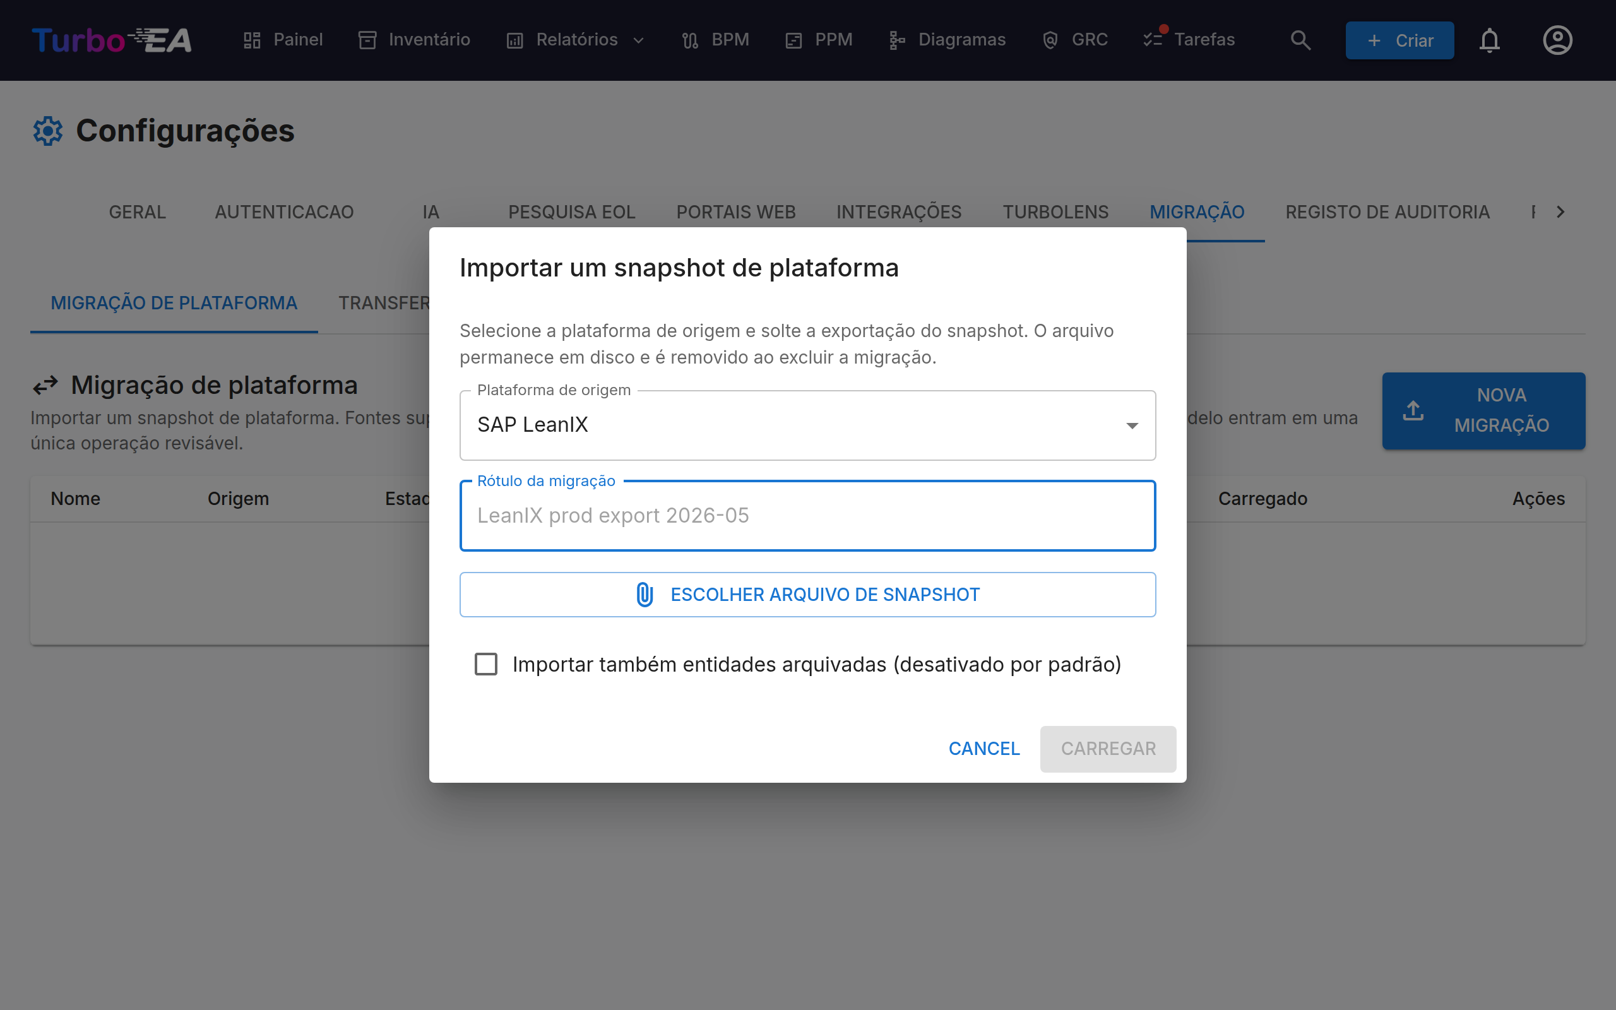Click the tabs scroll-right chevron

pos(1560,211)
